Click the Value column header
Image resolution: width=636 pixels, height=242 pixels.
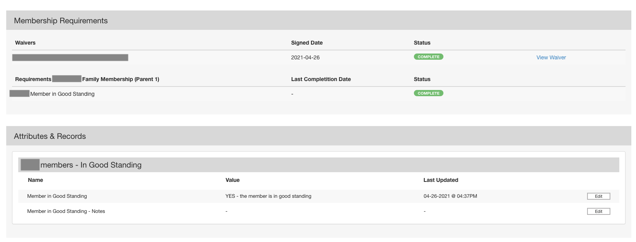pyautogui.click(x=232, y=180)
